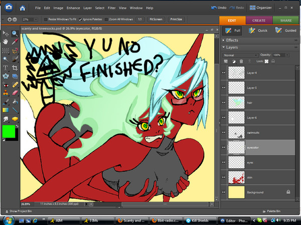The height and width of the screenshot is (225, 301).
Task: Select the Magic Wand tool
Action: click(x=6, y=58)
